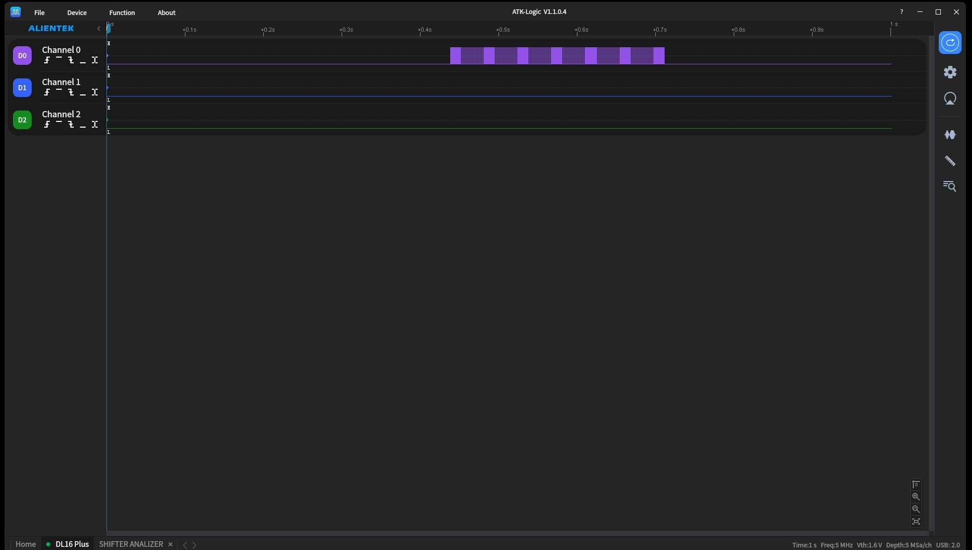Viewport: 972px width, 550px height.
Task: Click the +0.1s timeline tick label
Action: coord(190,30)
